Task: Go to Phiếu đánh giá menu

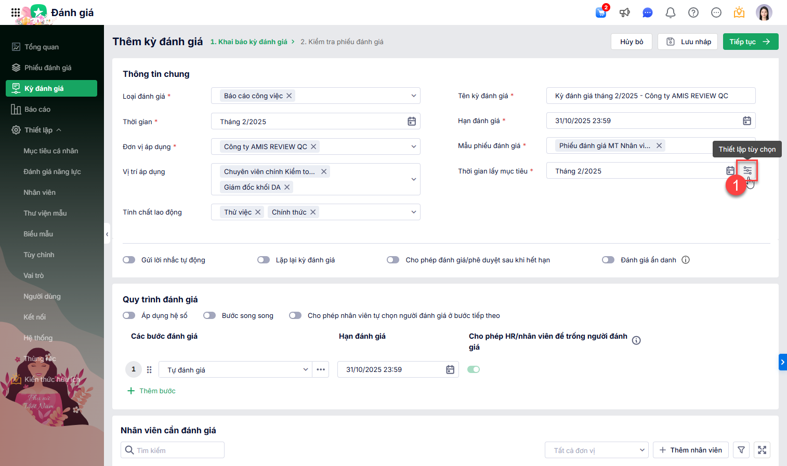Action: [47, 68]
